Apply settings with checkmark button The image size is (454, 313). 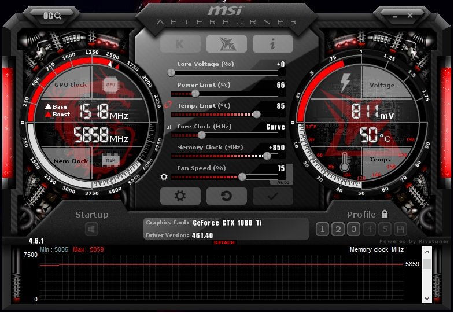point(273,196)
